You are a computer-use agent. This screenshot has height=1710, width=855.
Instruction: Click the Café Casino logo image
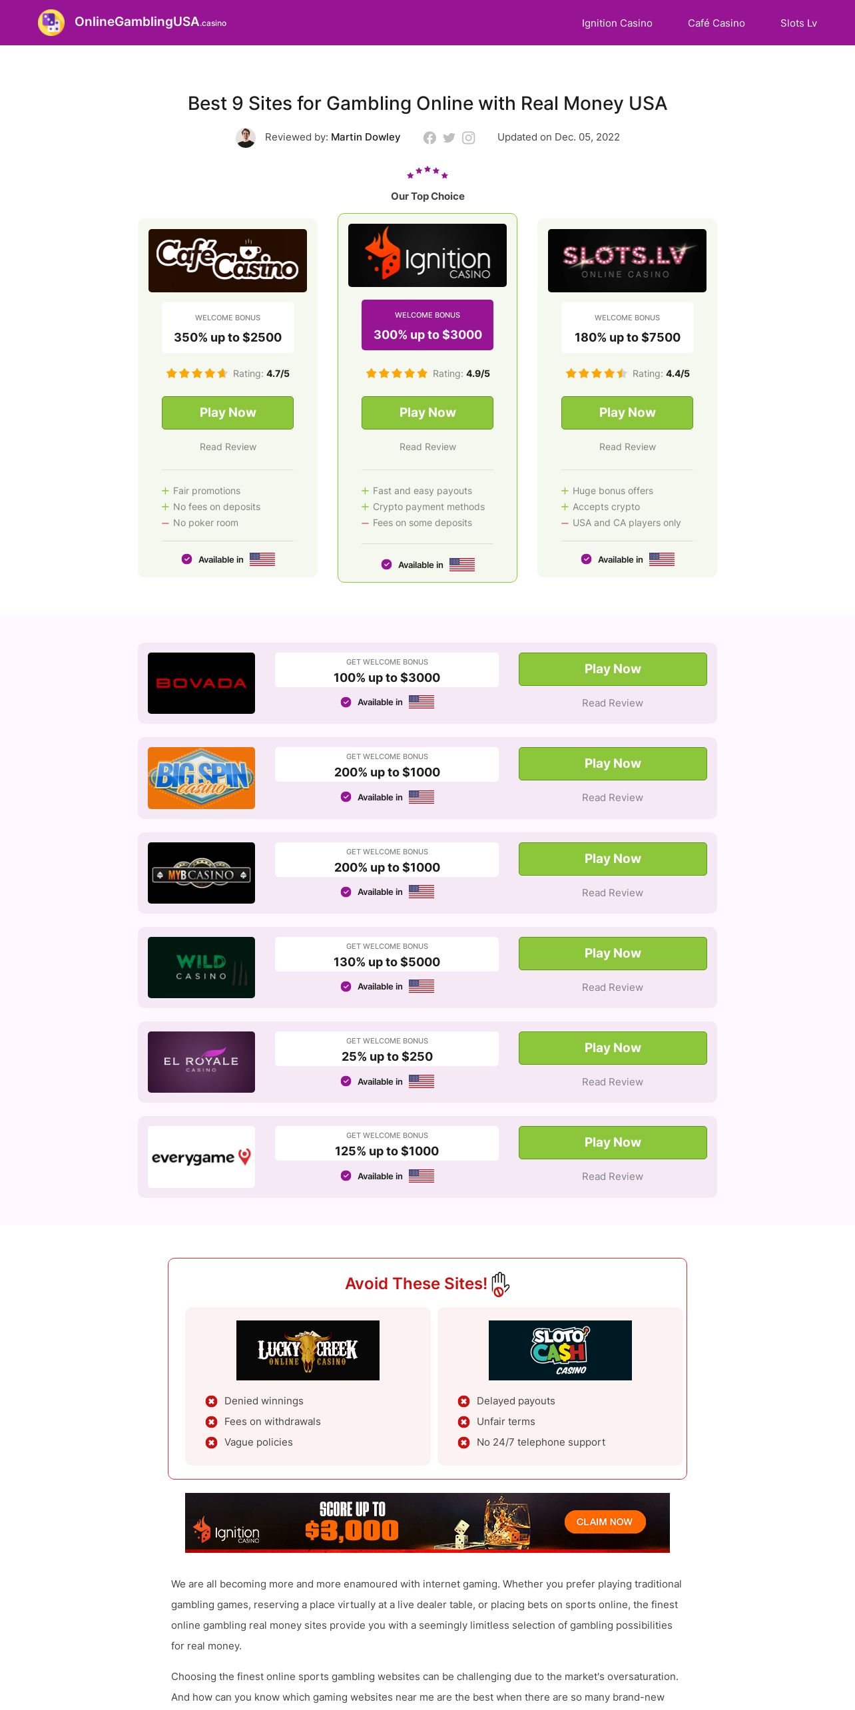[228, 260]
